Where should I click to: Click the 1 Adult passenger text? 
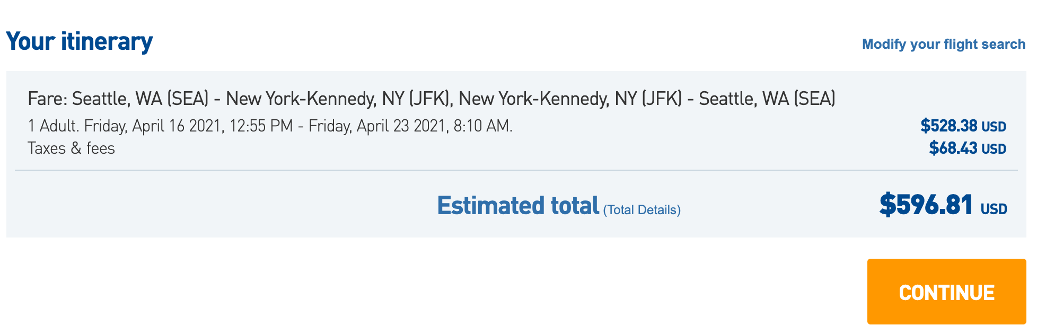tap(53, 126)
